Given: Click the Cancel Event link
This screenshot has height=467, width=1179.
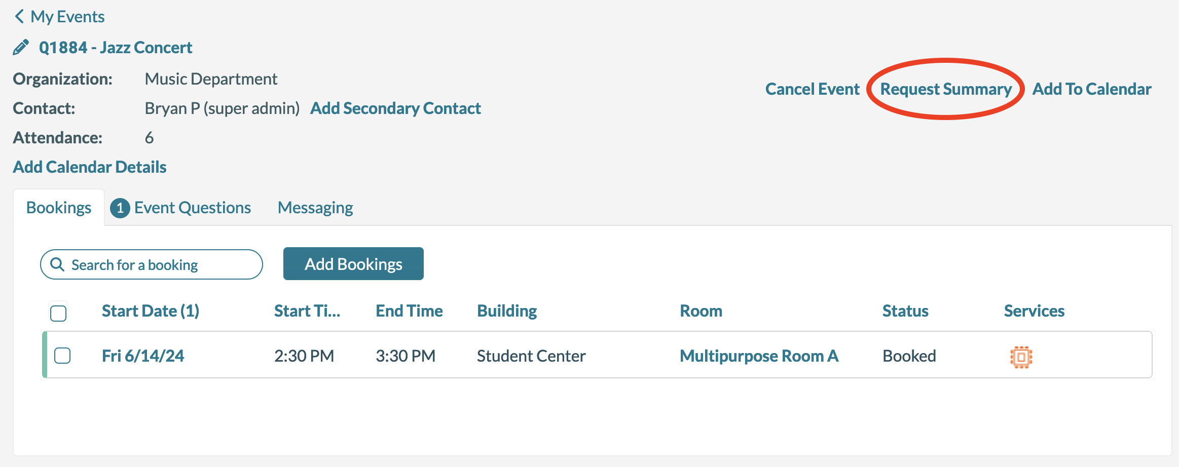Looking at the screenshot, I should click(x=812, y=89).
